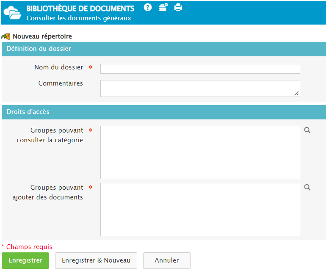This screenshot has height=271, width=326.
Task: Click Enregistrer & Nouveau button
Action: pos(96,260)
